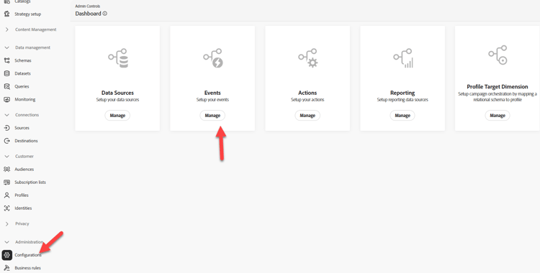The image size is (540, 273).
Task: Click the Profiles person icon
Action: tap(6, 195)
